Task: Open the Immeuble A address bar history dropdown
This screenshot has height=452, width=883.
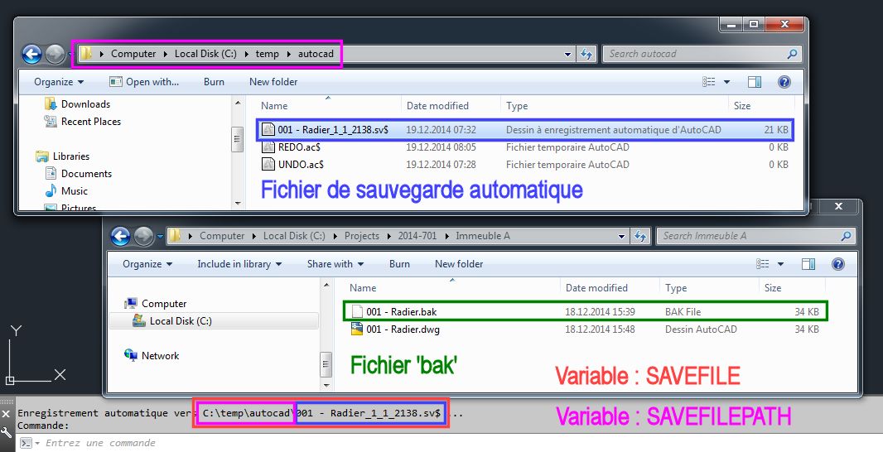Action: (622, 237)
